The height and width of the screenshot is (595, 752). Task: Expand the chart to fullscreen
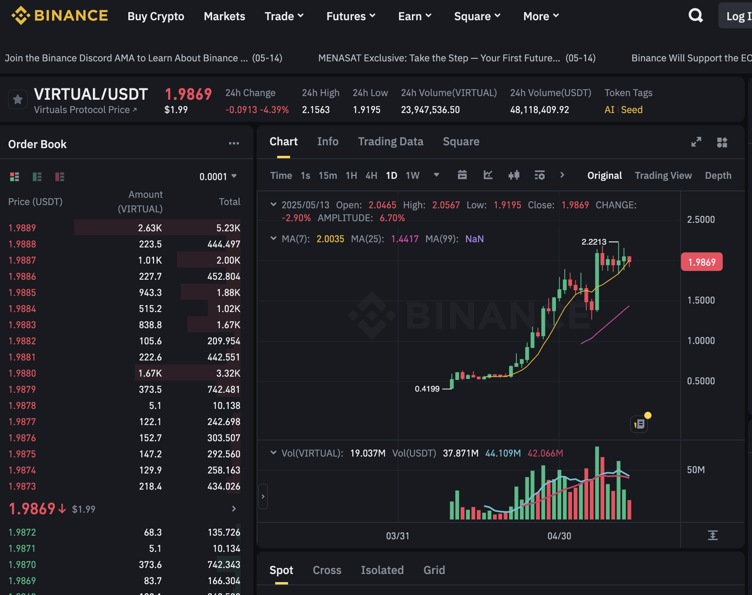[x=696, y=142]
